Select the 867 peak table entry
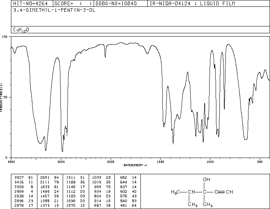 (x=102, y=205)
